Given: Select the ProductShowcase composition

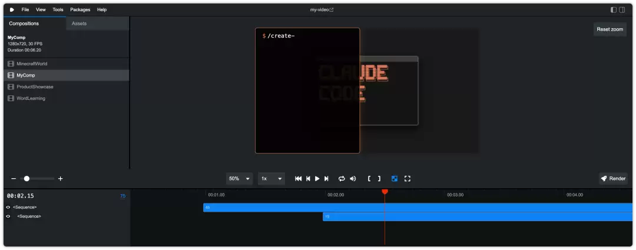Looking at the screenshot, I should (67, 86).
